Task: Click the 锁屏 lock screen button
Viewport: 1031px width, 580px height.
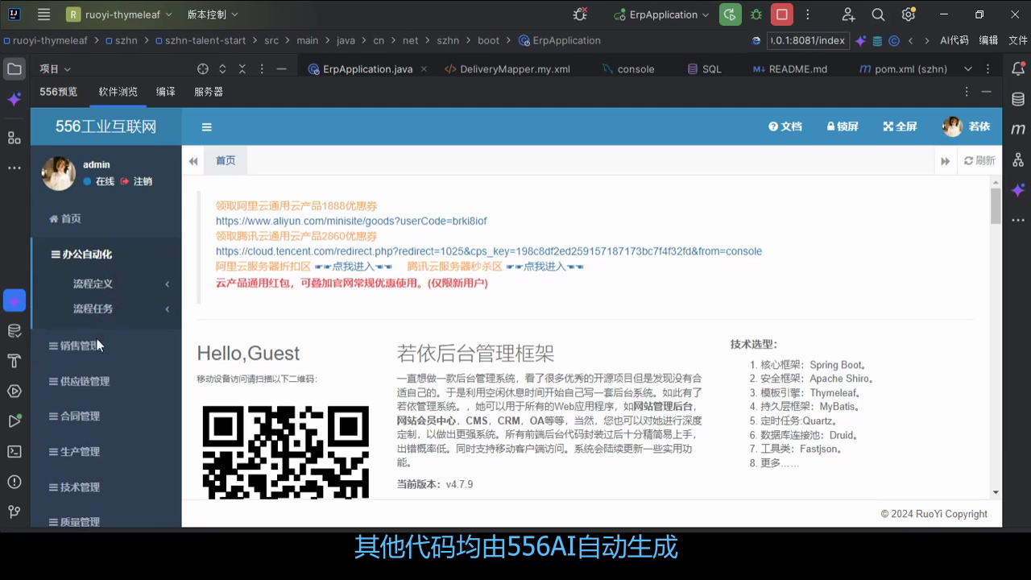Action: 843,126
